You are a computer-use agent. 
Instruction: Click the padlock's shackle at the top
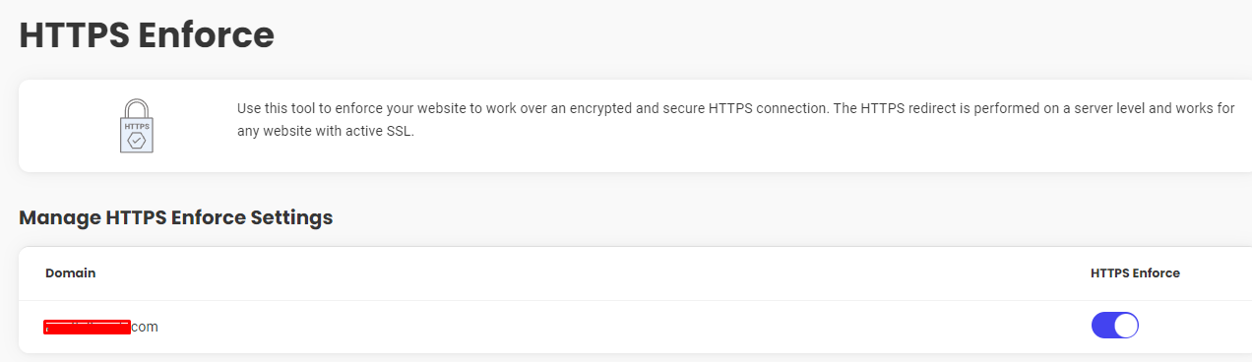(137, 107)
